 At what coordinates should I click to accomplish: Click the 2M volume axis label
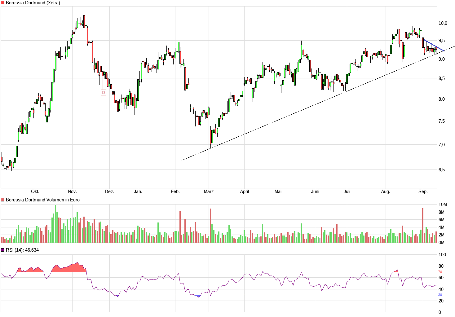(x=442, y=235)
